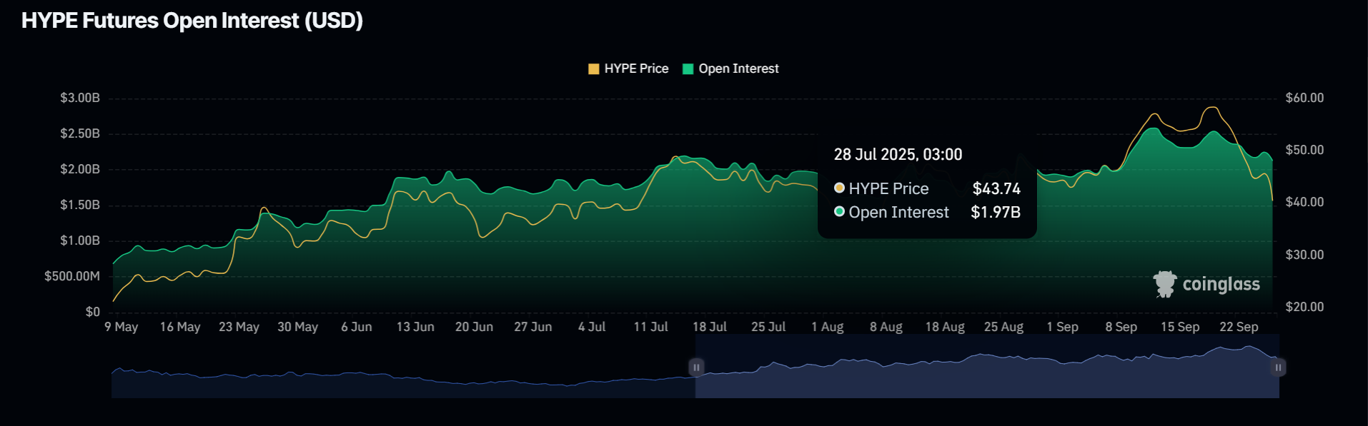Click the unselected navigator area on the left

(403, 366)
